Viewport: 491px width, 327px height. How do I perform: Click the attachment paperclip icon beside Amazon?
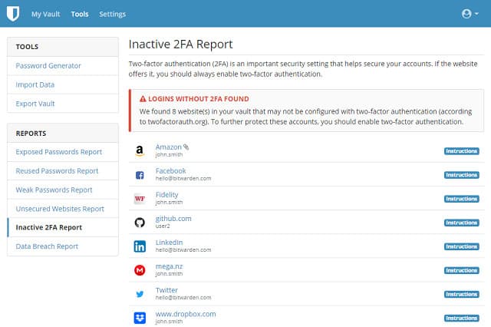[x=186, y=147]
